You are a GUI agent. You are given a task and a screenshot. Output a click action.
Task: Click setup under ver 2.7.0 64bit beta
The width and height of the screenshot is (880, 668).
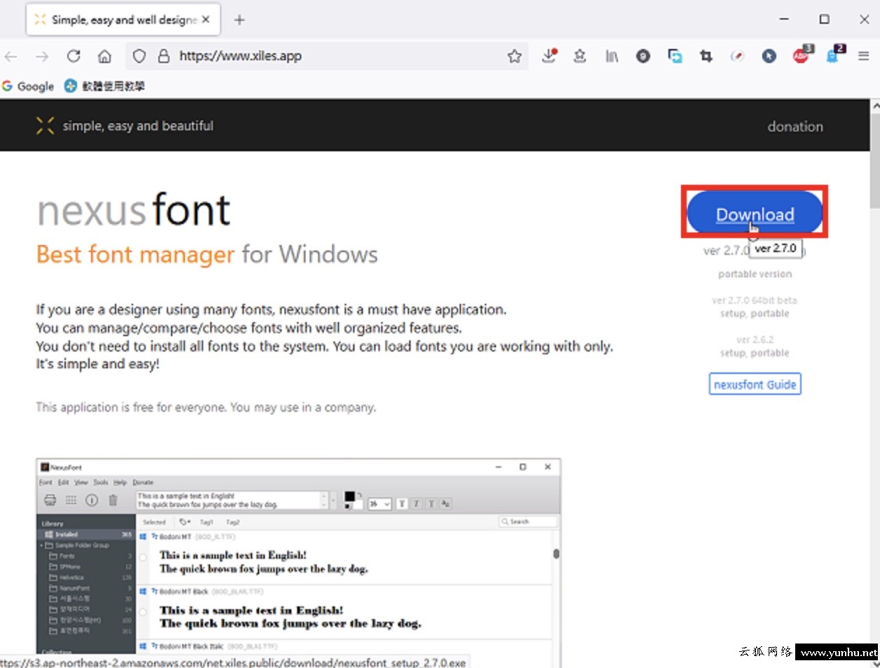[733, 314]
